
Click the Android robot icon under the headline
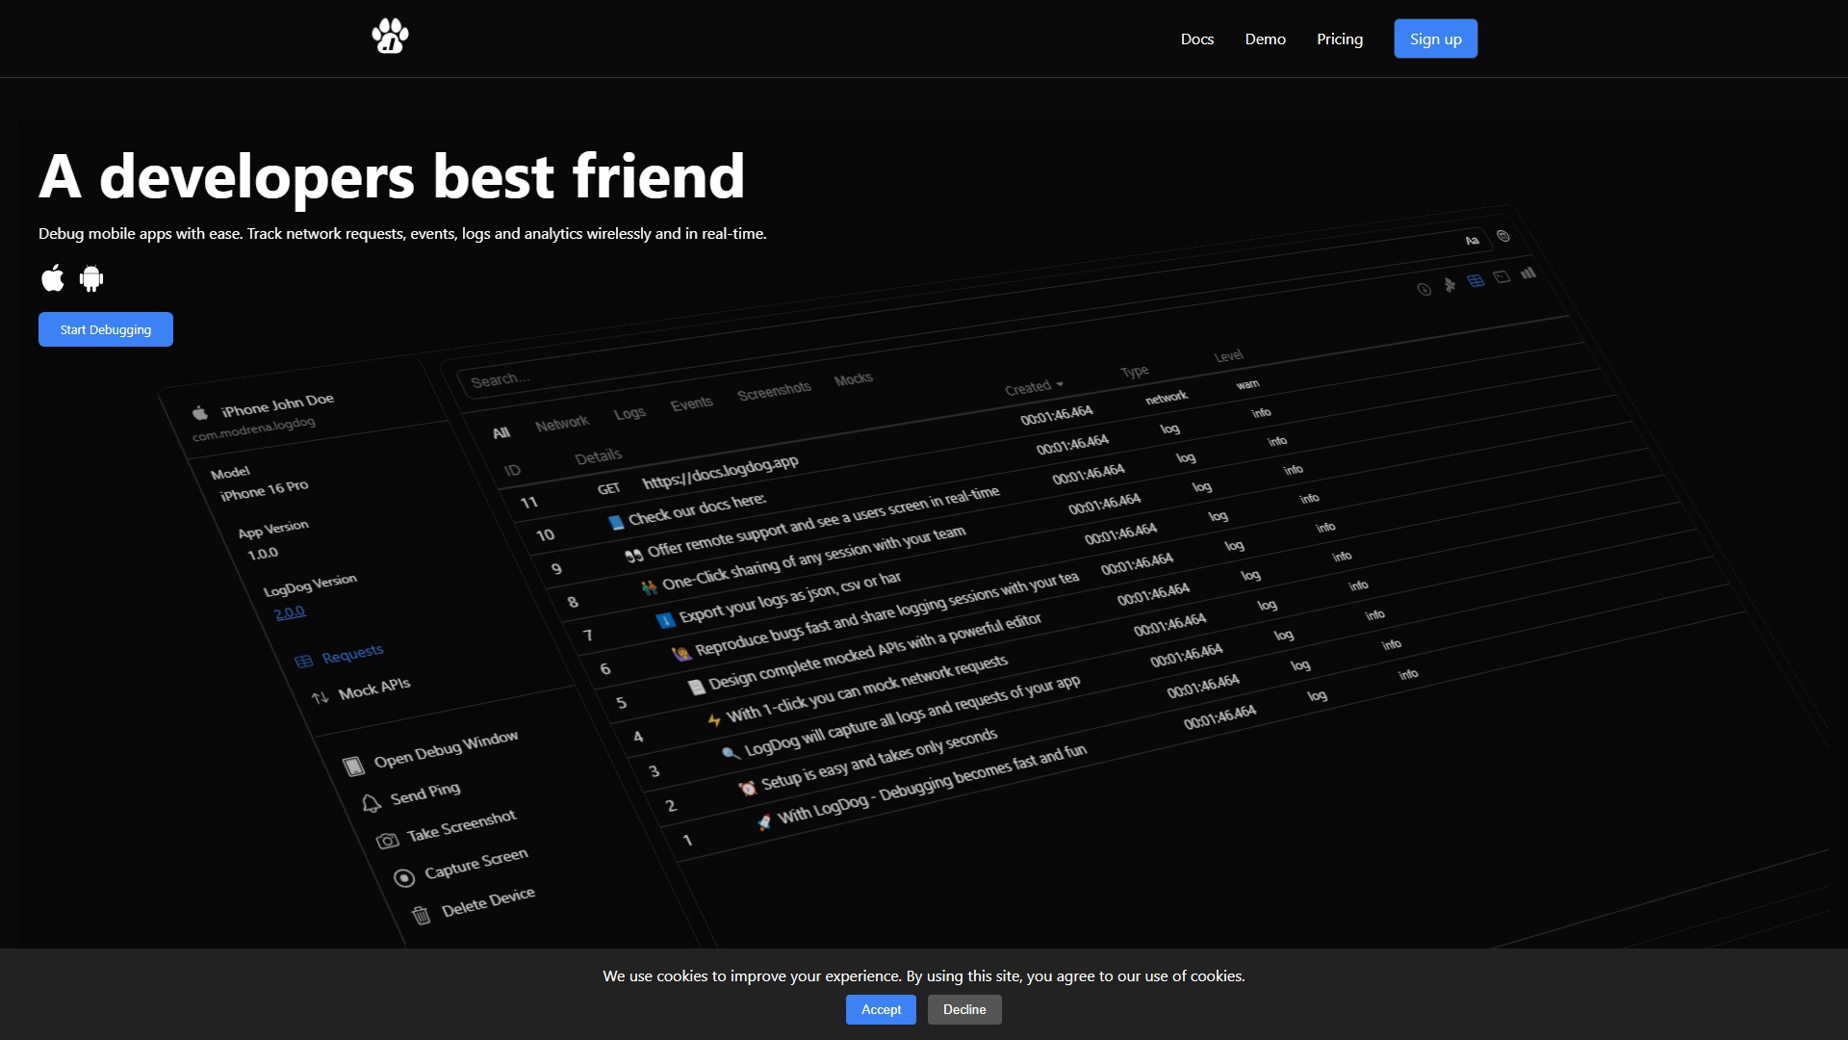click(91, 278)
